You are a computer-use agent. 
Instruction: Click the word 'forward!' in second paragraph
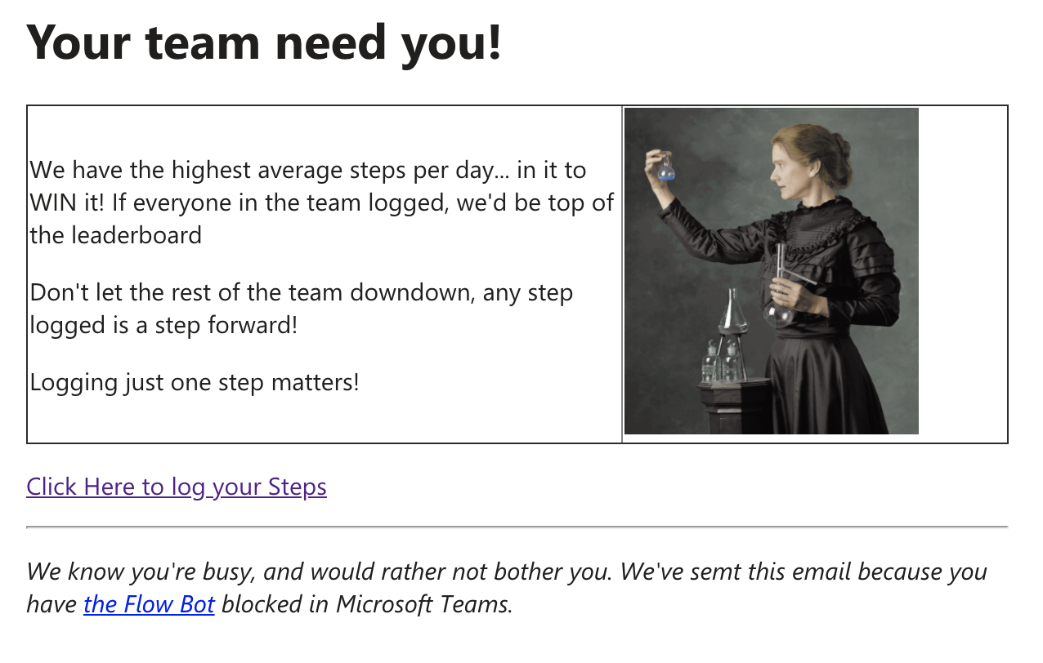[248, 325]
